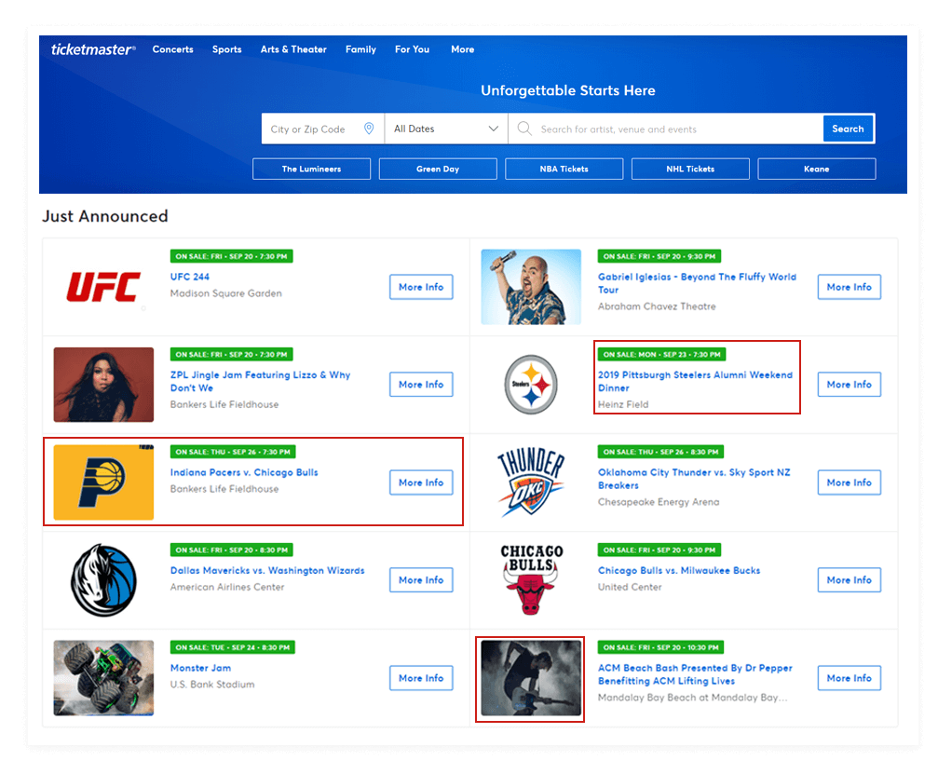Click the Dallas Mavericks logo

tap(103, 580)
